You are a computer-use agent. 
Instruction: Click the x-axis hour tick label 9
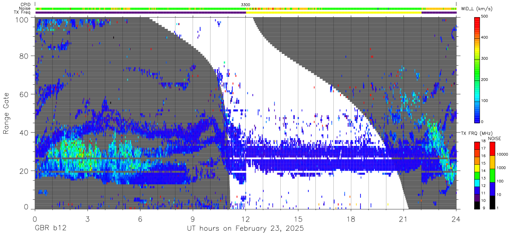click(193, 219)
